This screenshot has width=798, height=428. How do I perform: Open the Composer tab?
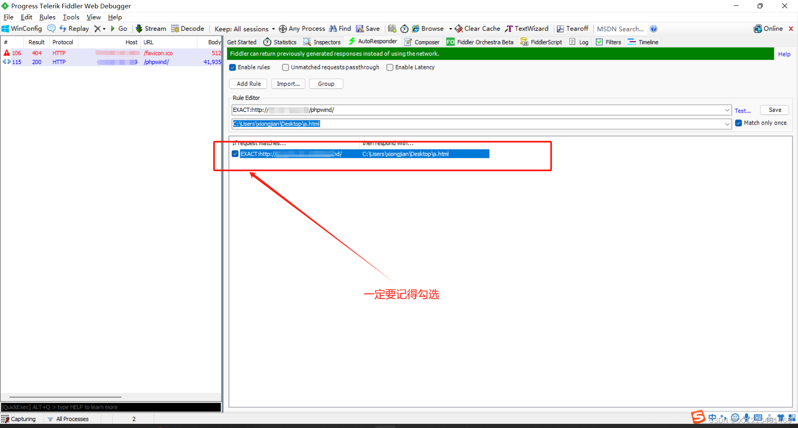coord(422,42)
